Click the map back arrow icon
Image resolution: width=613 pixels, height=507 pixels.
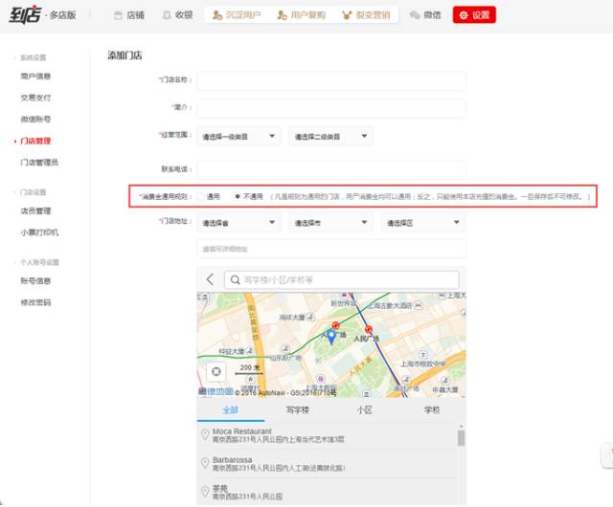coord(210,279)
